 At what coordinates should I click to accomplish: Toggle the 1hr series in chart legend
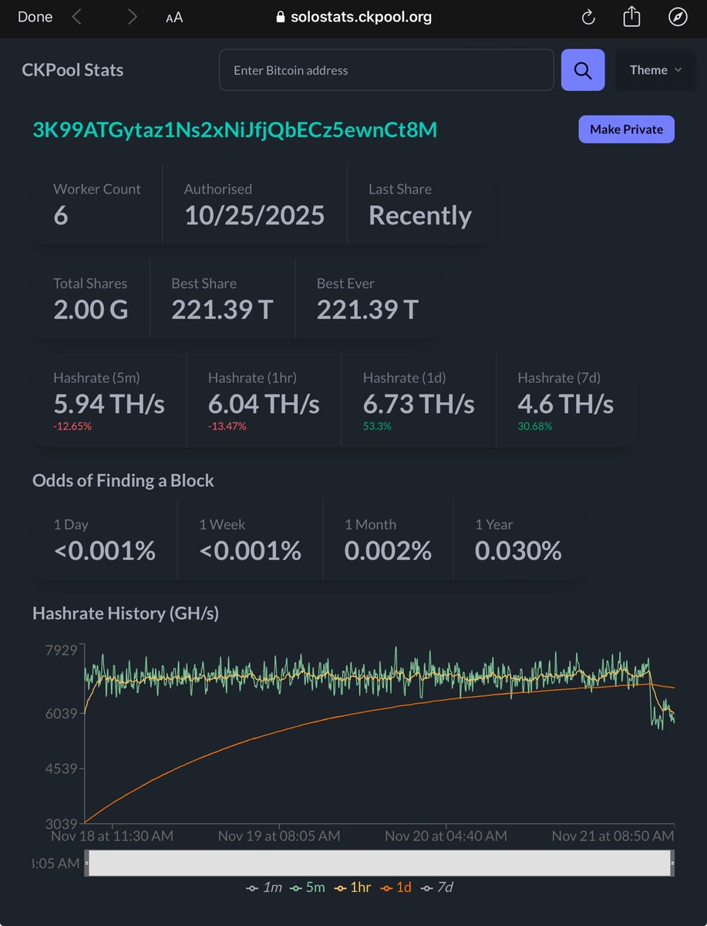[x=352, y=887]
